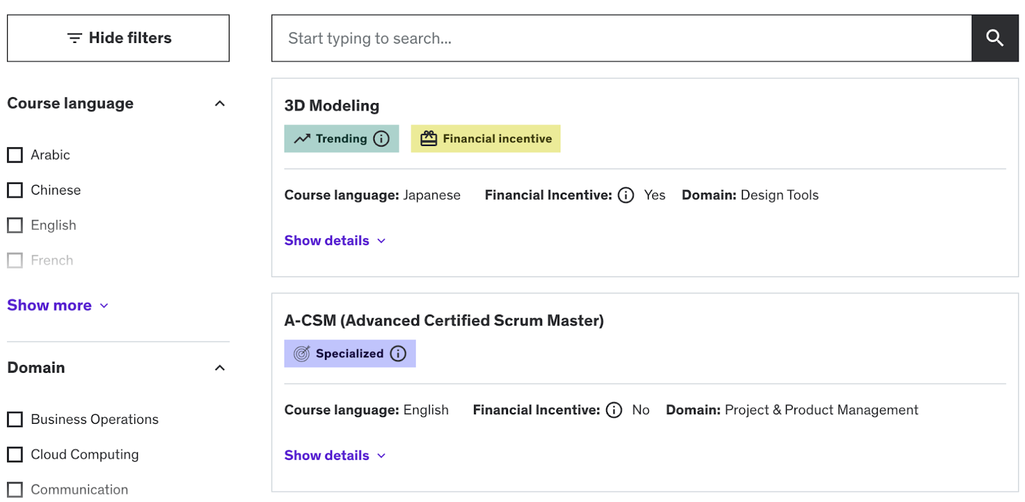Expand Show more course languages
Image resolution: width=1025 pixels, height=502 pixels.
(58, 305)
